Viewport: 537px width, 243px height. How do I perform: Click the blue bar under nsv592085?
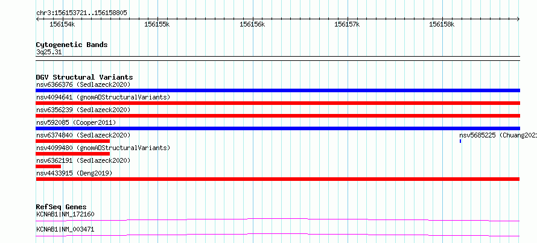click(278, 128)
